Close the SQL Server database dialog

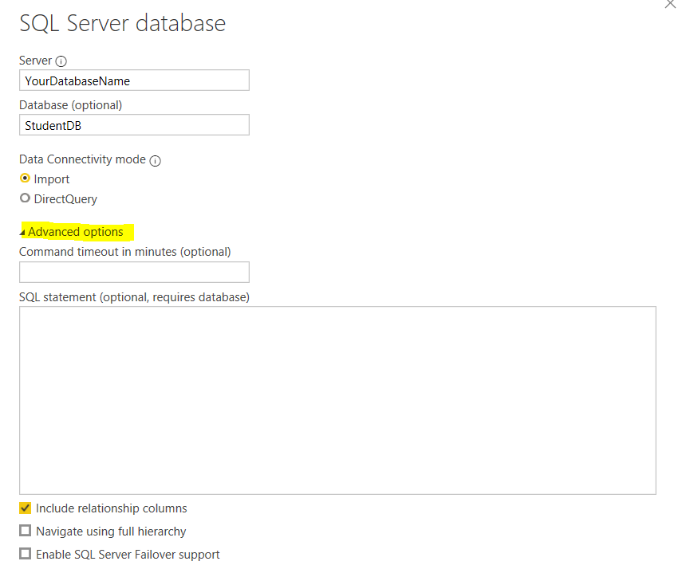point(670,4)
